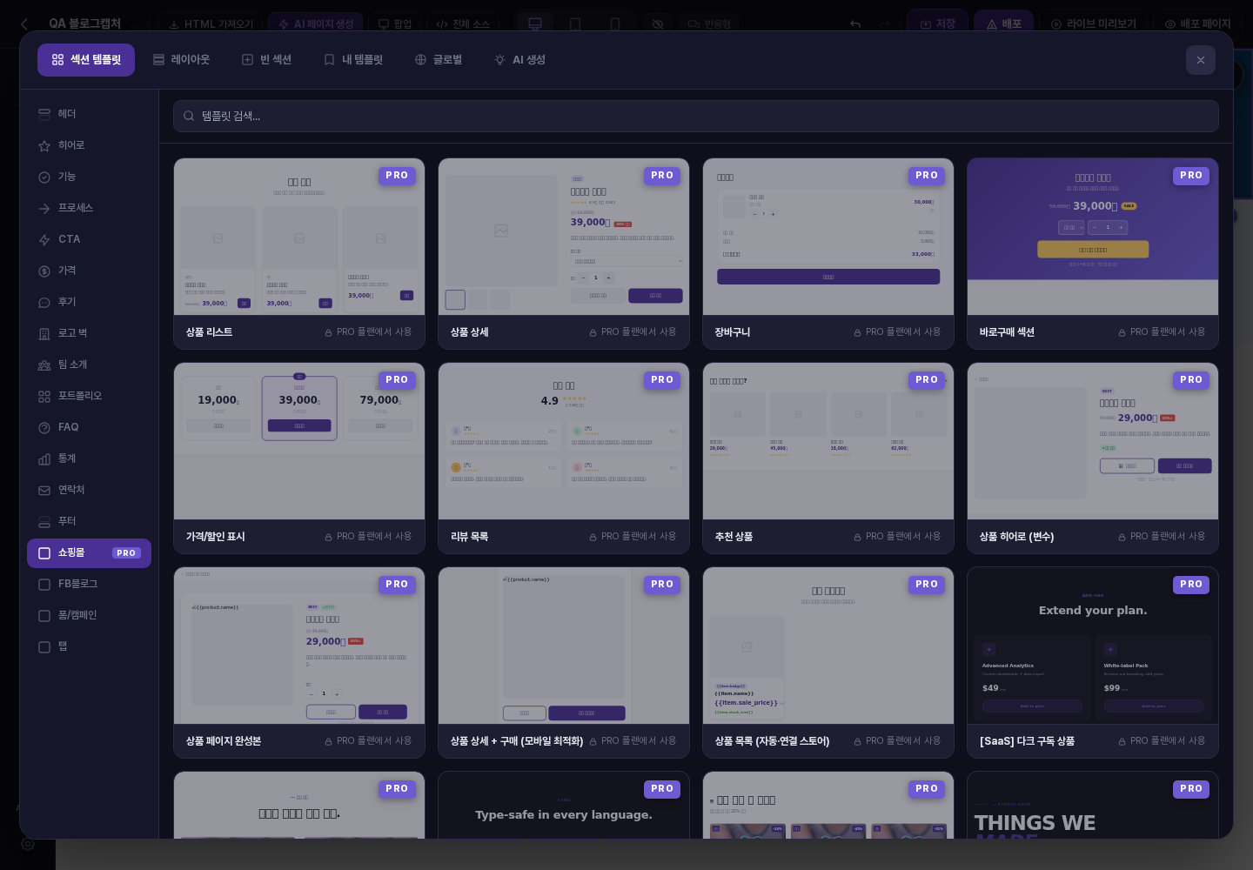Image resolution: width=1253 pixels, height=870 pixels.
Task: Open the 히어로 star category
Action: (89, 145)
